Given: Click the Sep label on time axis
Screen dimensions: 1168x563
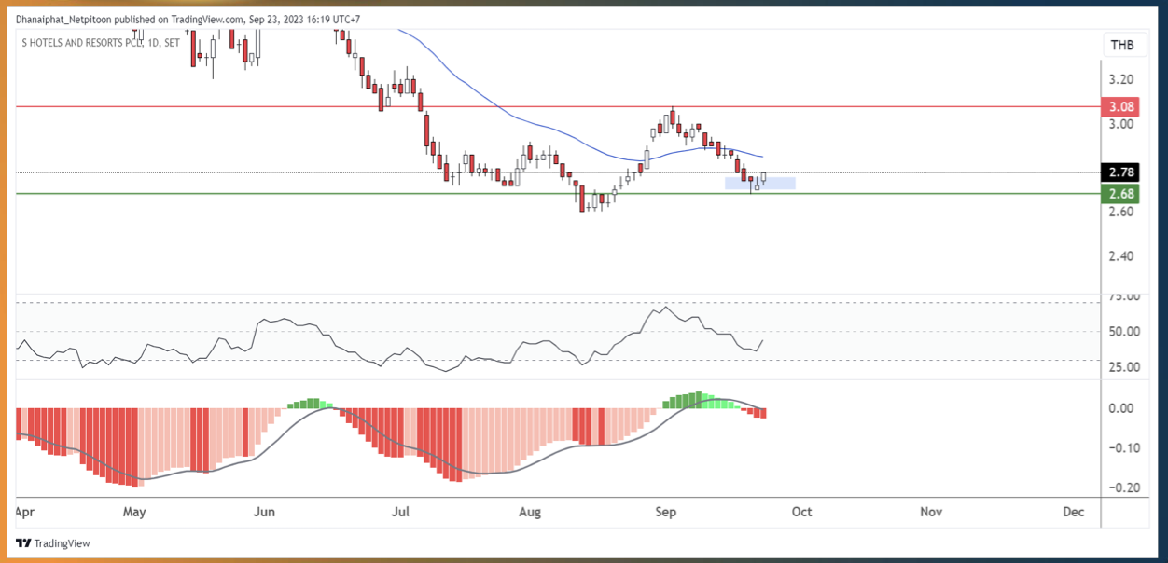Looking at the screenshot, I should coord(665,513).
